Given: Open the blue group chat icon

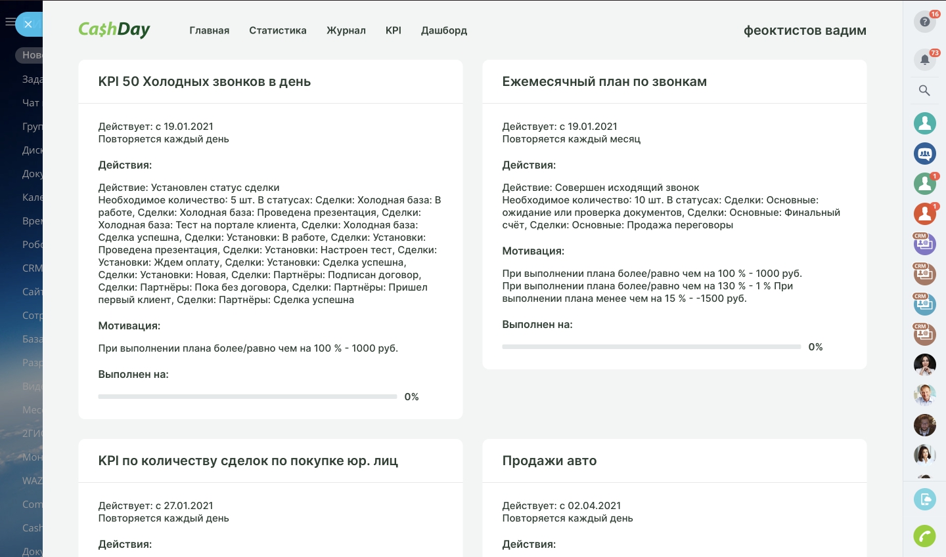Looking at the screenshot, I should pos(924,154).
